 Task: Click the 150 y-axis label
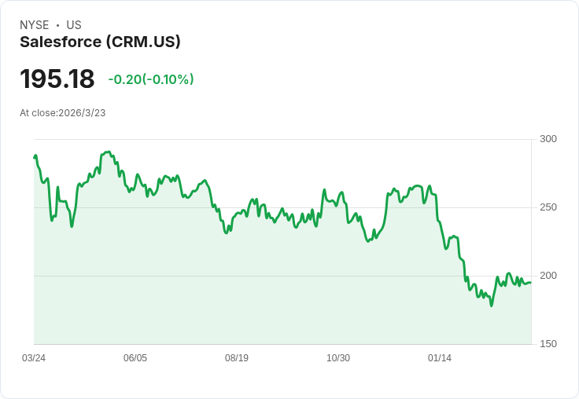pyautogui.click(x=548, y=344)
